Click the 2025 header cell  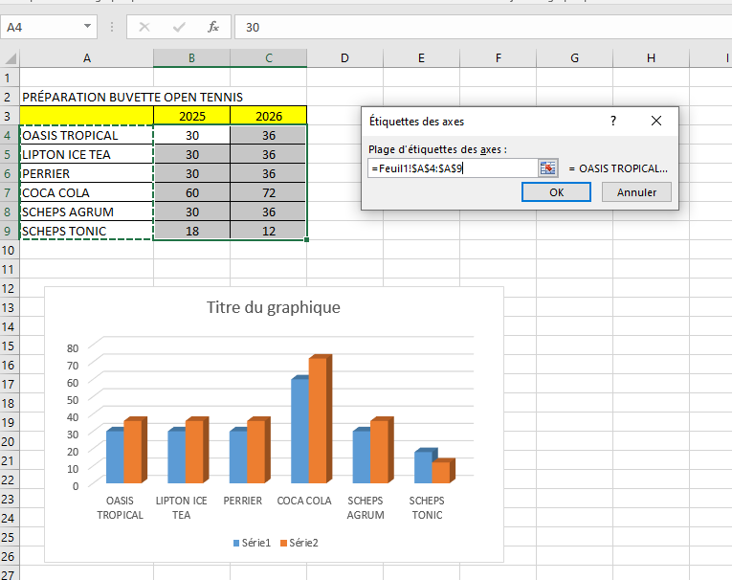click(x=192, y=116)
